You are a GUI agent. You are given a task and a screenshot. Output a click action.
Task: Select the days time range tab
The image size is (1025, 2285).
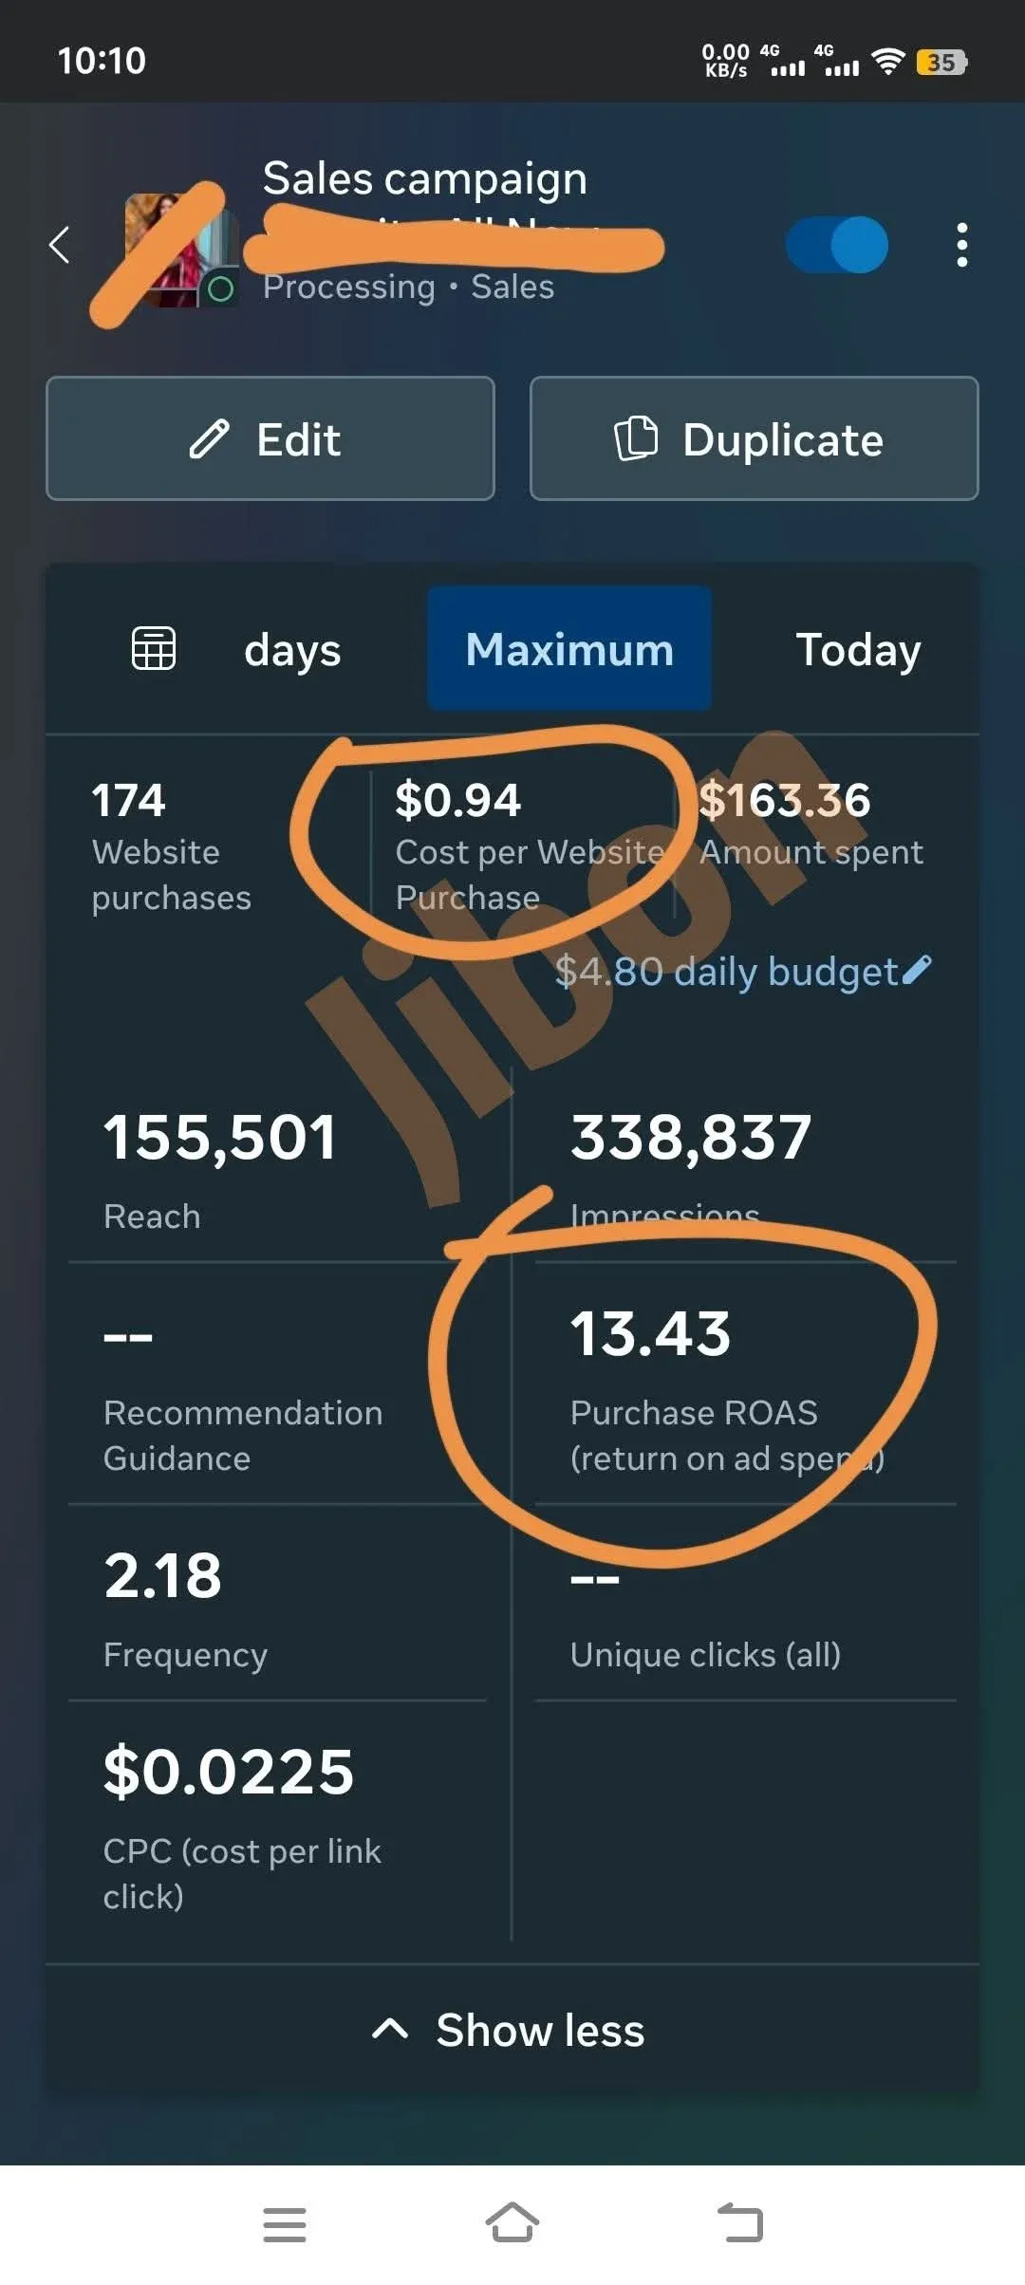coord(292,650)
